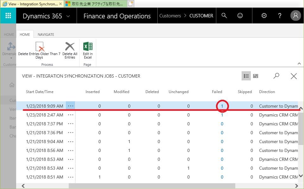Image resolution: width=304 pixels, height=189 pixels.
Task: Collapse the ribbon with the chevron
Action: [299, 64]
